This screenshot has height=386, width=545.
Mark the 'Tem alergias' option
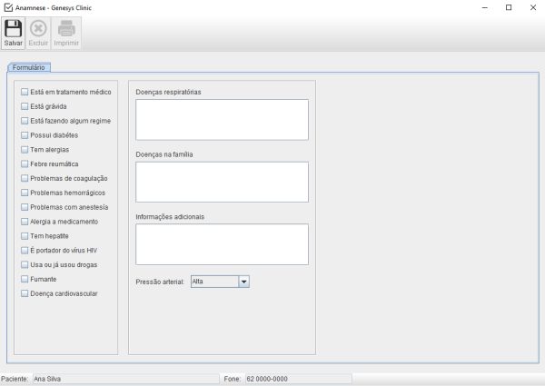point(25,149)
